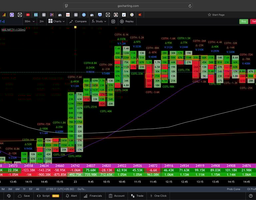Screen dimensions: 256x200
Task: Click the COTL:495K label on the chart
Action: coord(75,156)
